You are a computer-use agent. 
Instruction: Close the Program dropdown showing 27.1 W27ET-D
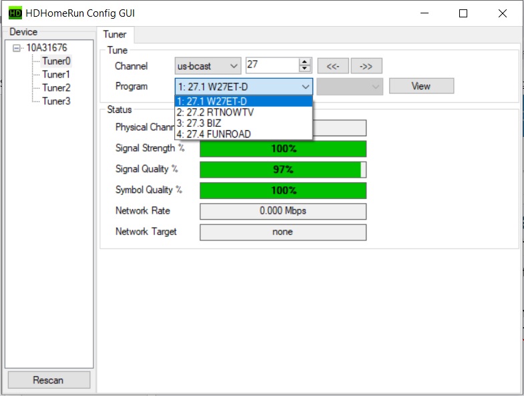pos(244,87)
